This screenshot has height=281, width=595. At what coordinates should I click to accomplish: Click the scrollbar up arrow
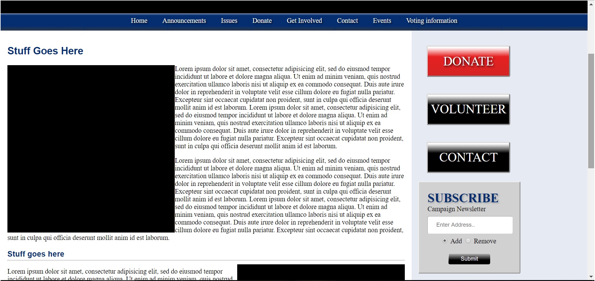pos(591,4)
